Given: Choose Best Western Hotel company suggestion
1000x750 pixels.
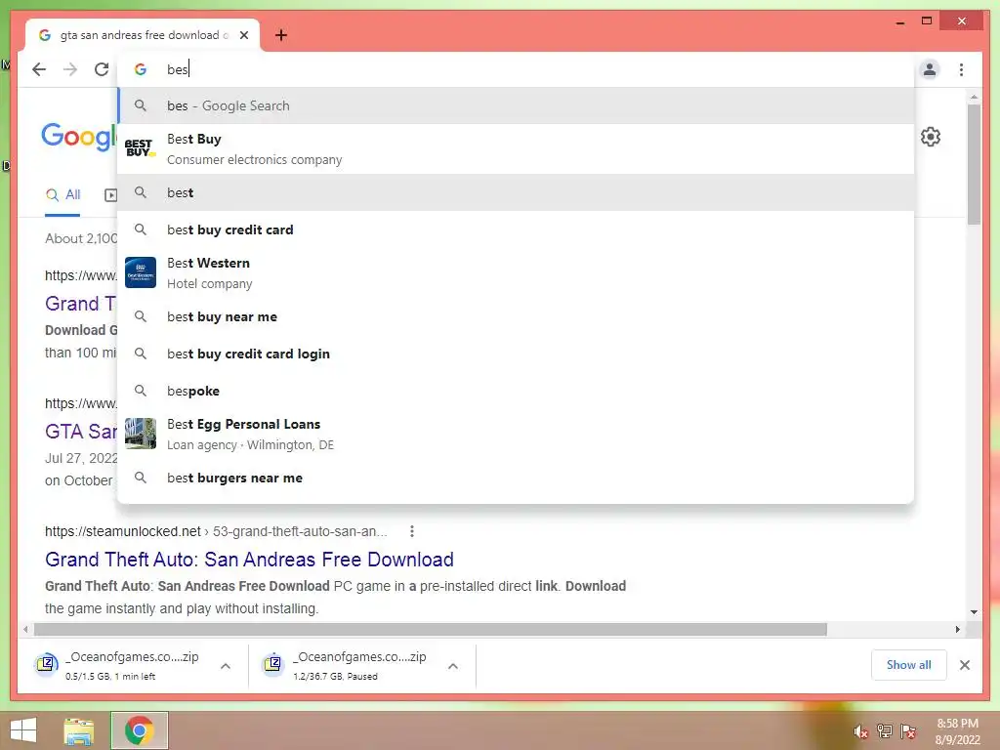Looking at the screenshot, I should pyautogui.click(x=517, y=273).
